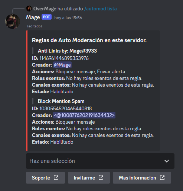Click OverMage's small avatar in reply line
183x191 pixels.
coord(29,9)
